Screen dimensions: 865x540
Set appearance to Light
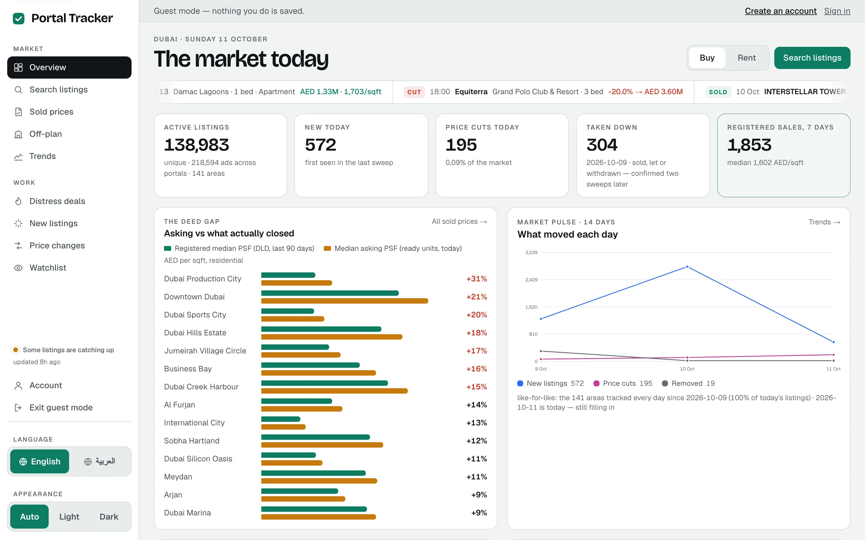(69, 516)
